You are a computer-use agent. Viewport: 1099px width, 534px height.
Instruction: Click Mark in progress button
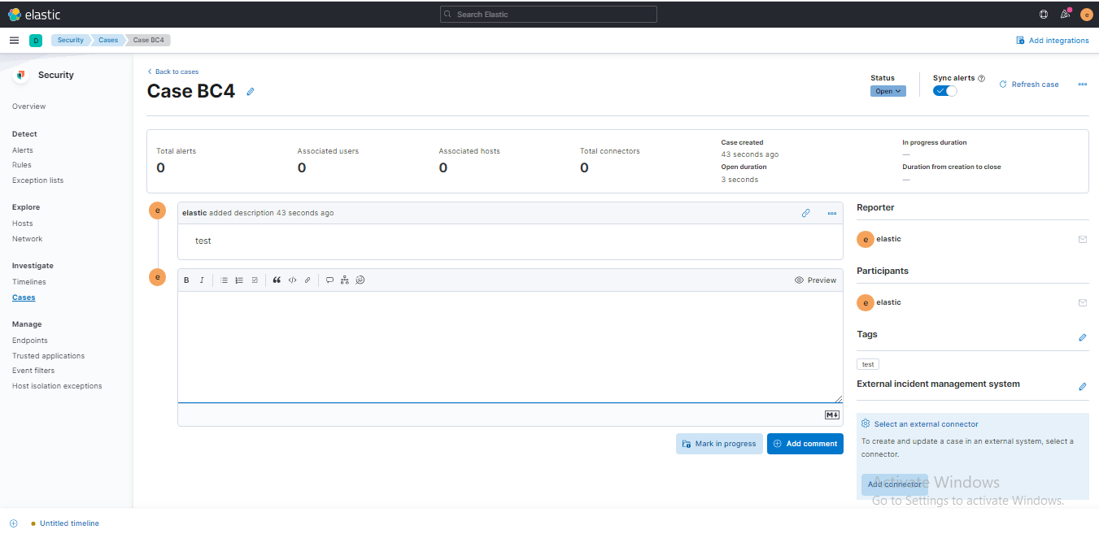coord(719,444)
